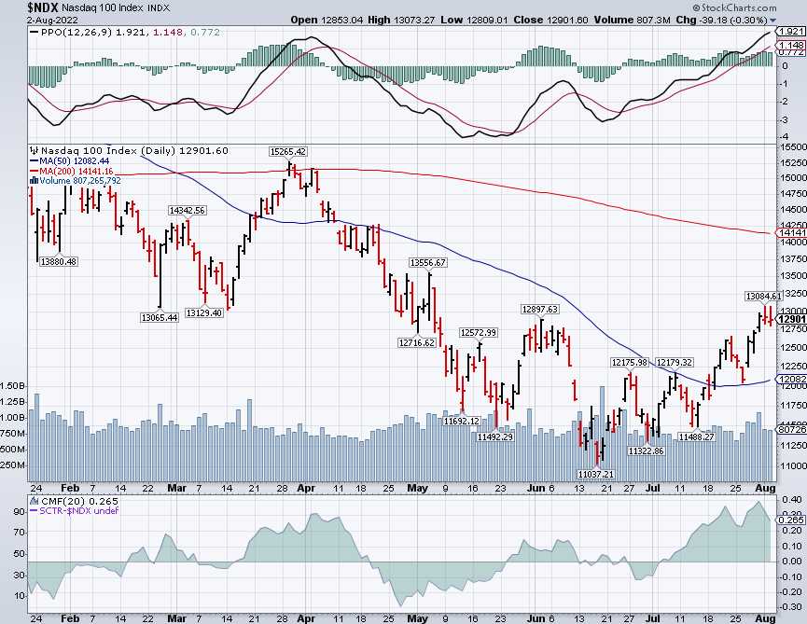Viewport: 807px width, 624px height.
Task: Click the red MA(200) legend line marker
Action: click(x=35, y=172)
